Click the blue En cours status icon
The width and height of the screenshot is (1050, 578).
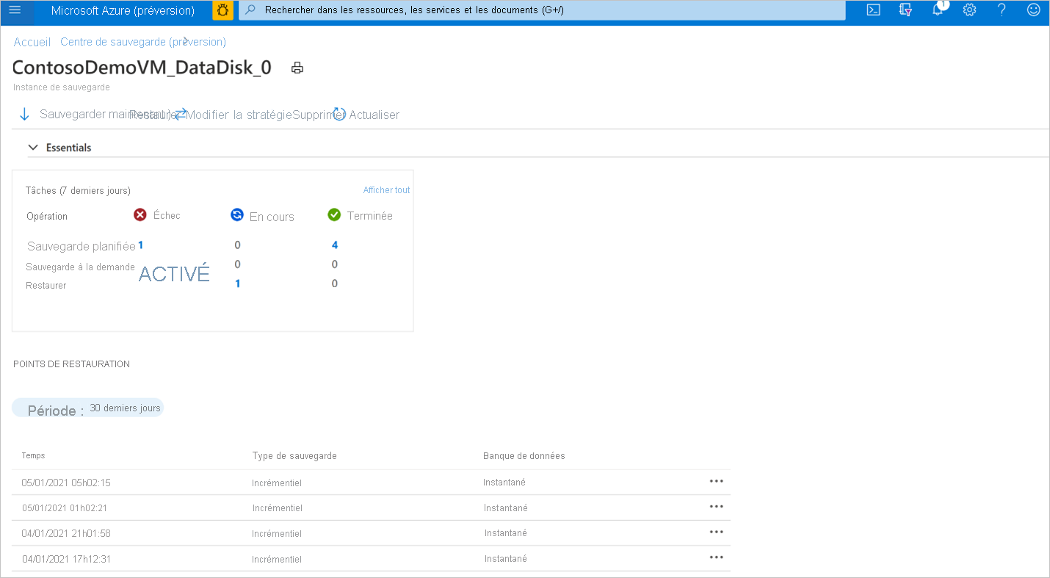(x=237, y=215)
